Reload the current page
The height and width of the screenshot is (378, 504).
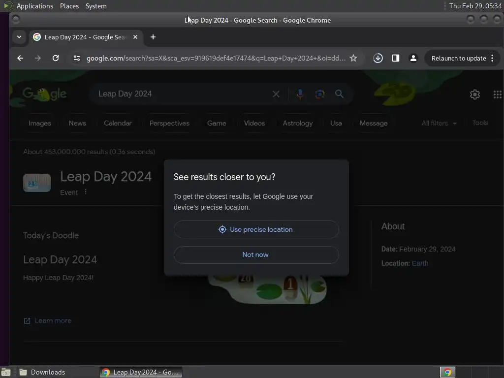[56, 58]
